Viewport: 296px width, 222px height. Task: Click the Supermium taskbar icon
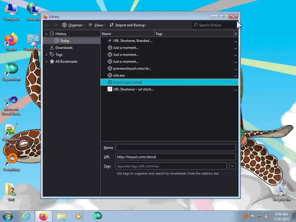97,216
